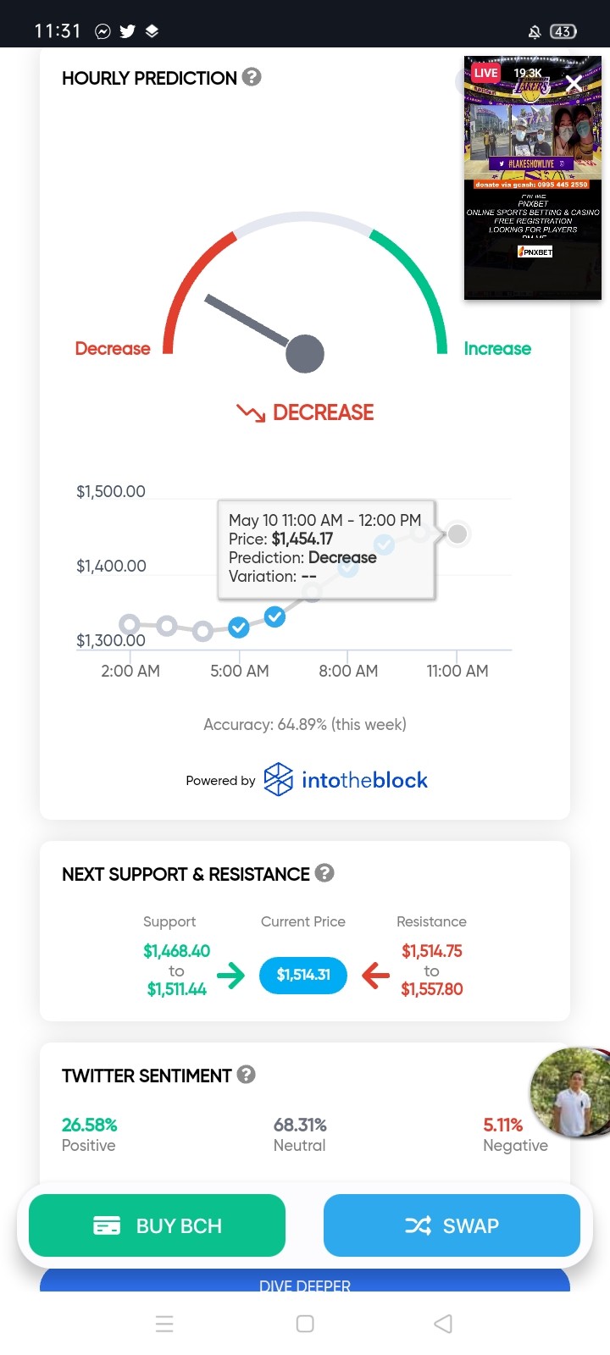Tap the intotheblock link text

pyautogui.click(x=365, y=780)
